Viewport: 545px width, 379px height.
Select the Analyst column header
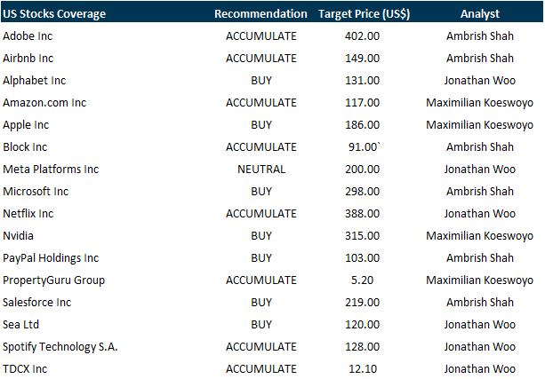(479, 14)
